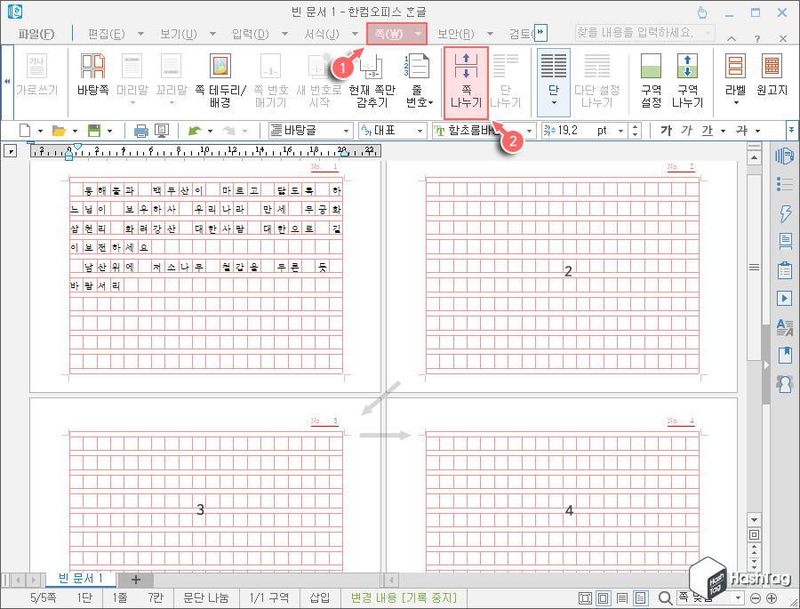Open font size 19.2 pt dropdown arrow
The image size is (800, 609).
tap(621, 132)
